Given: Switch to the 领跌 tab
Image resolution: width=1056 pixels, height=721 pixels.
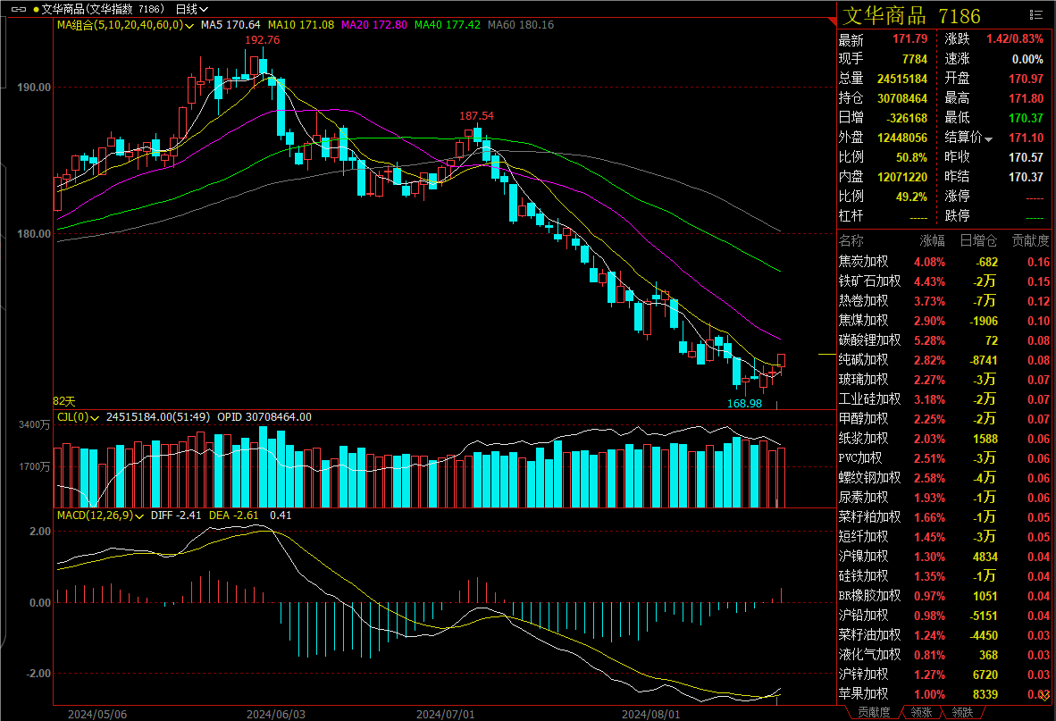Looking at the screenshot, I should pos(961,712).
